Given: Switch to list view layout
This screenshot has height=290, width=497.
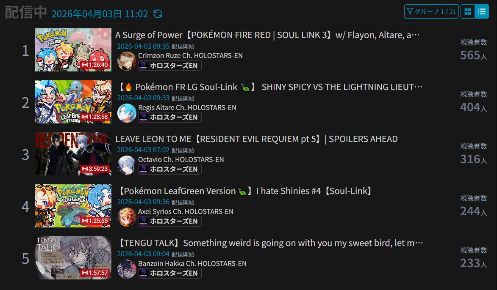Looking at the screenshot, I should point(481,12).
